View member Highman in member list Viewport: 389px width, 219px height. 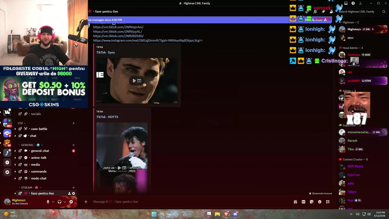pyautogui.click(x=363, y=29)
